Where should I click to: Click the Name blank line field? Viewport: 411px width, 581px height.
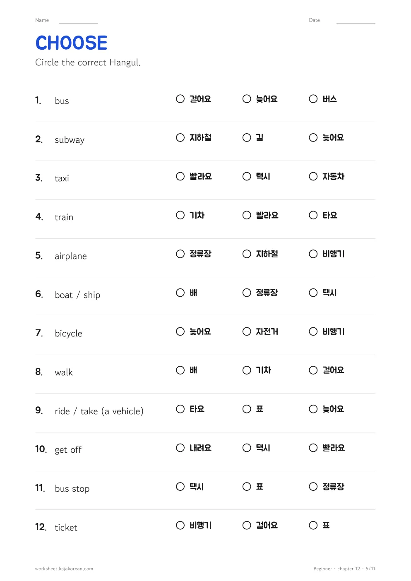click(x=78, y=21)
